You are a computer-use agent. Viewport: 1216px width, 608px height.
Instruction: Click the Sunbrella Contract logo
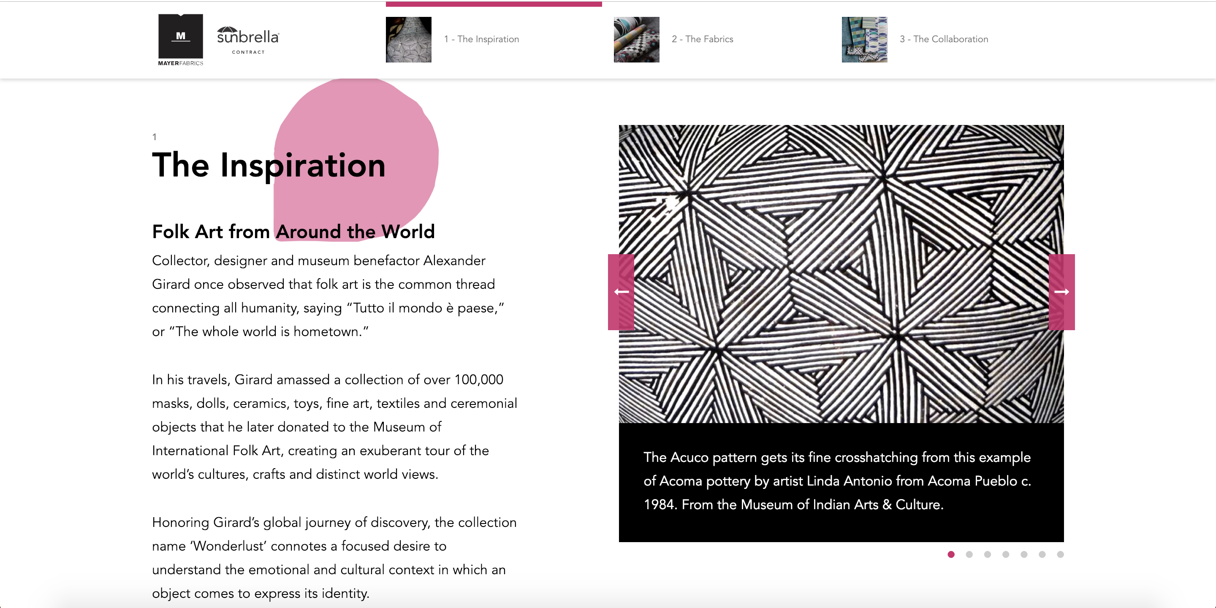coord(248,41)
